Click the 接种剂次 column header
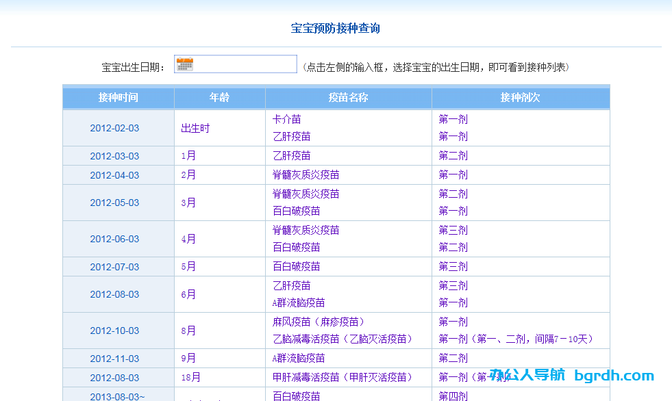Image resolution: width=672 pixels, height=401 pixels. coord(520,97)
